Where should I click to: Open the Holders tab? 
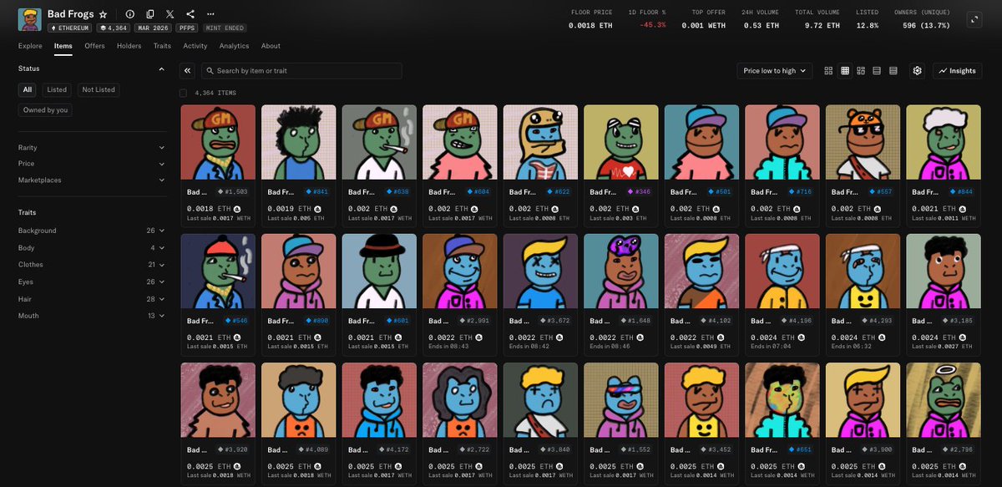pos(129,46)
